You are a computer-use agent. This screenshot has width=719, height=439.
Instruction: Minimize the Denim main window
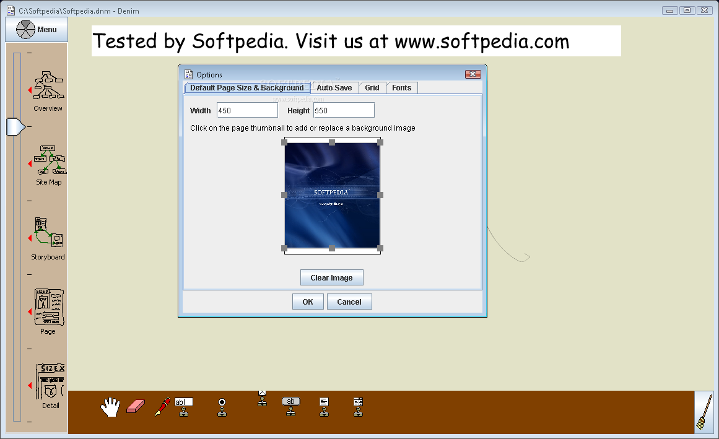pos(670,10)
